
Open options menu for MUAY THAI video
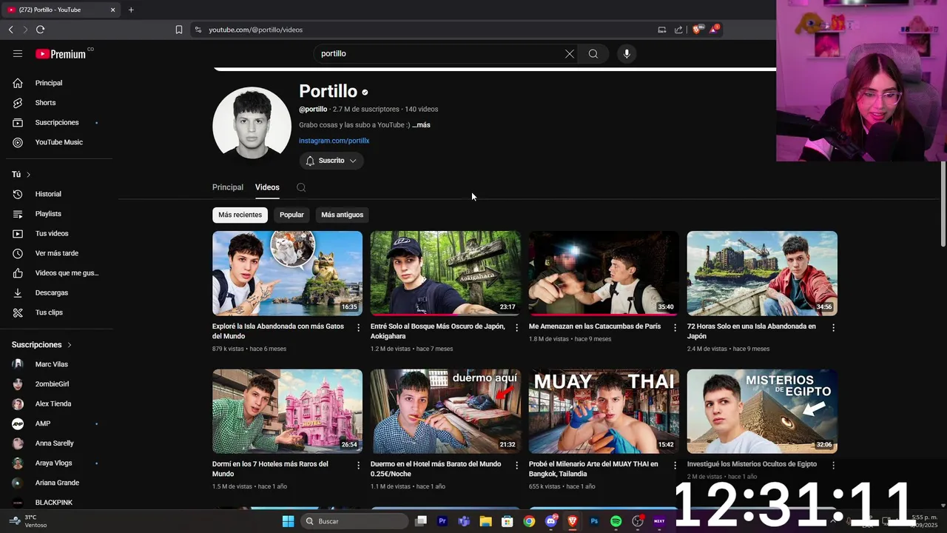(675, 465)
